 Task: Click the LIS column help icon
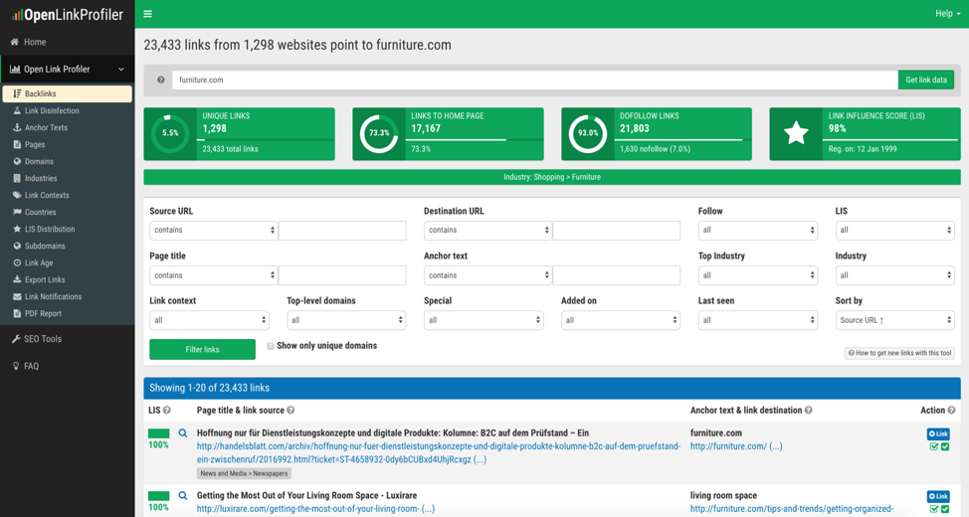pos(167,411)
